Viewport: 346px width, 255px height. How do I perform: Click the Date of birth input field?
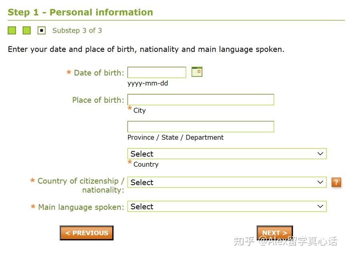(156, 72)
